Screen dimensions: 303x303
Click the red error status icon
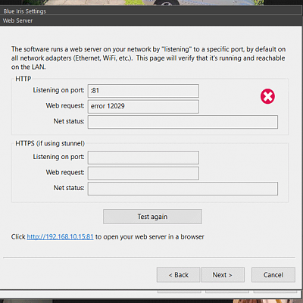(x=267, y=96)
